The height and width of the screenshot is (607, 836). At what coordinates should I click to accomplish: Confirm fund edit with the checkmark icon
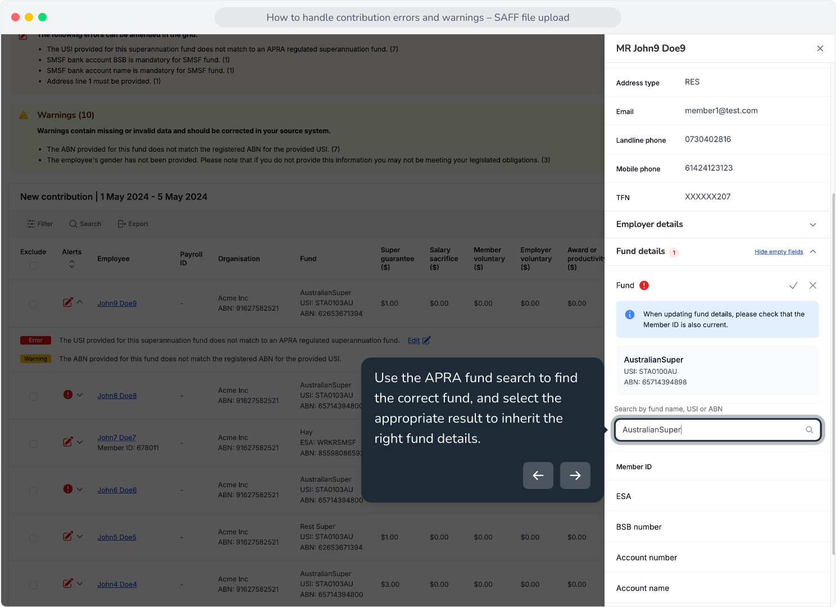click(793, 286)
